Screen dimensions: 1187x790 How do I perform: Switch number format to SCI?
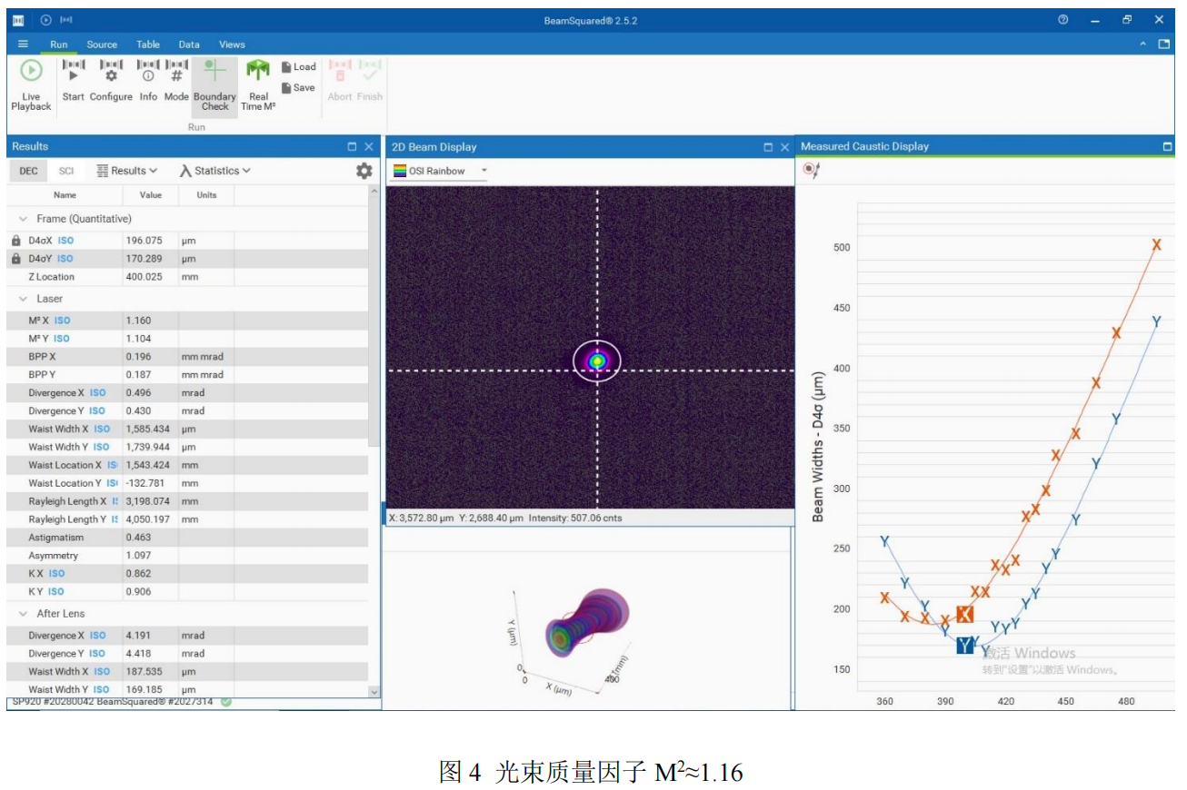[x=66, y=171]
